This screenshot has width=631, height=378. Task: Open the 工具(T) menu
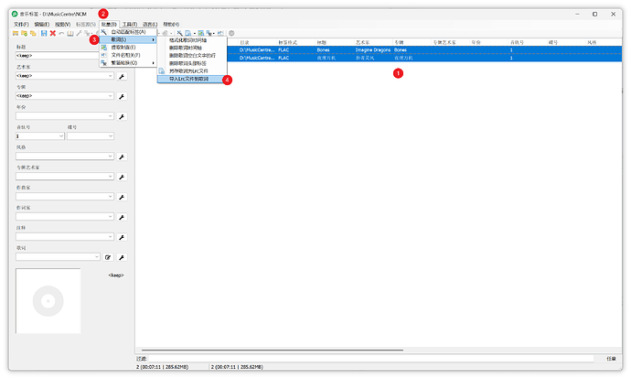tap(130, 25)
